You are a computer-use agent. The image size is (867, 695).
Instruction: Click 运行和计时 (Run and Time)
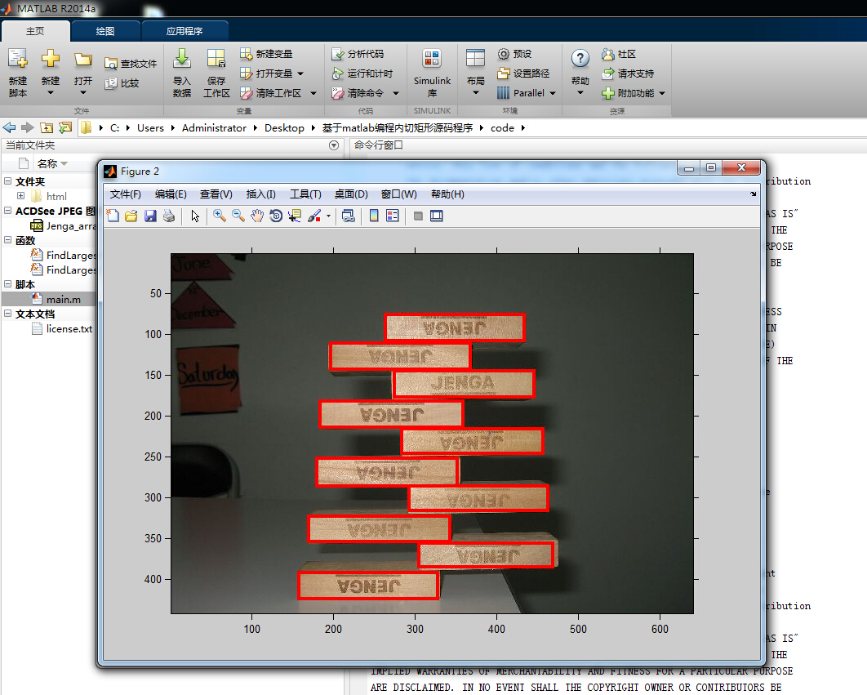click(362, 74)
